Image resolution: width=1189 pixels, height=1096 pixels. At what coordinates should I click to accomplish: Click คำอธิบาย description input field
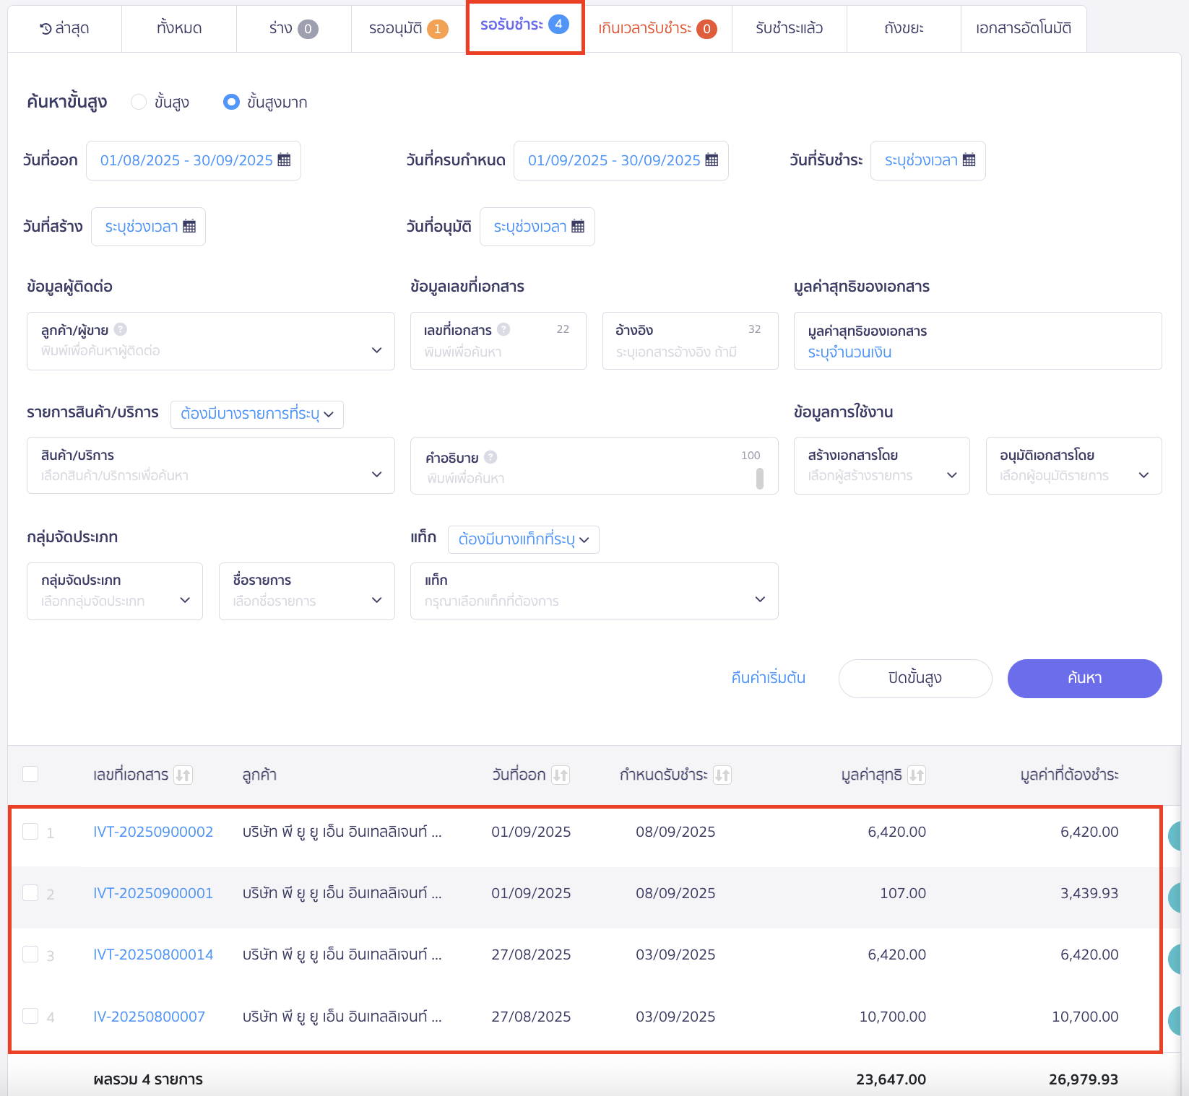[594, 466]
